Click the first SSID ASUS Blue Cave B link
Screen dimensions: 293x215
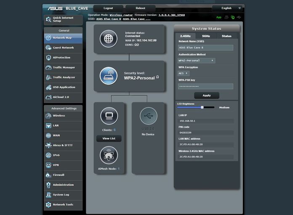click(x=109, y=19)
